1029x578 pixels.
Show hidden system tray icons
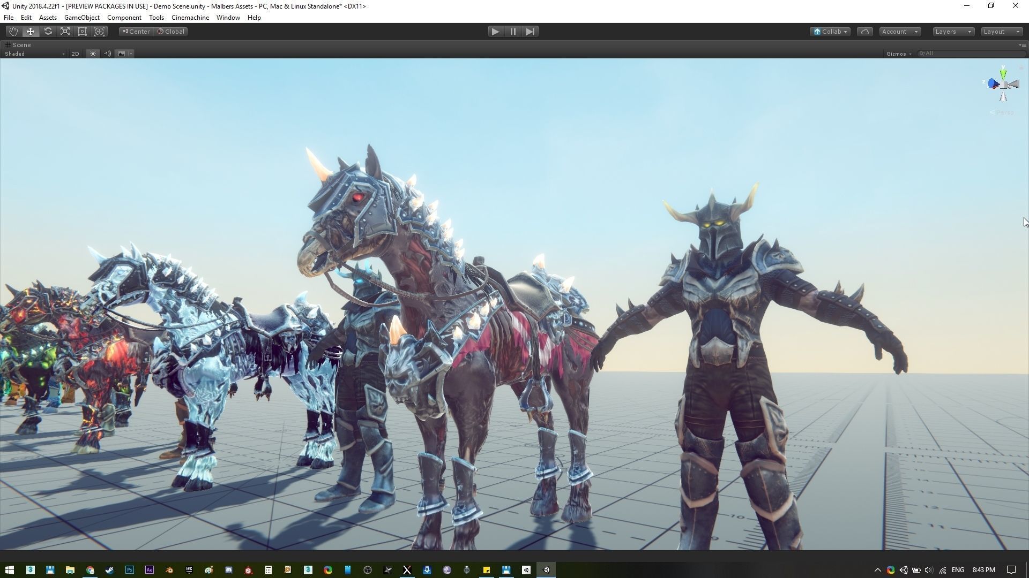click(x=877, y=570)
